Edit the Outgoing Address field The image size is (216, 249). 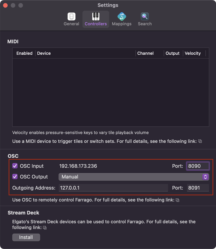coord(113,188)
